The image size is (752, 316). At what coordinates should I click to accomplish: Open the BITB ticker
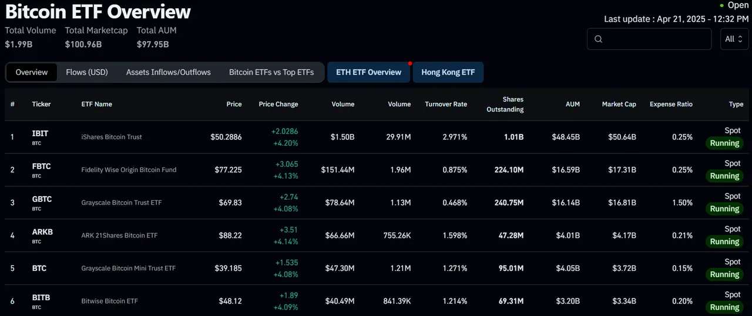(41, 298)
